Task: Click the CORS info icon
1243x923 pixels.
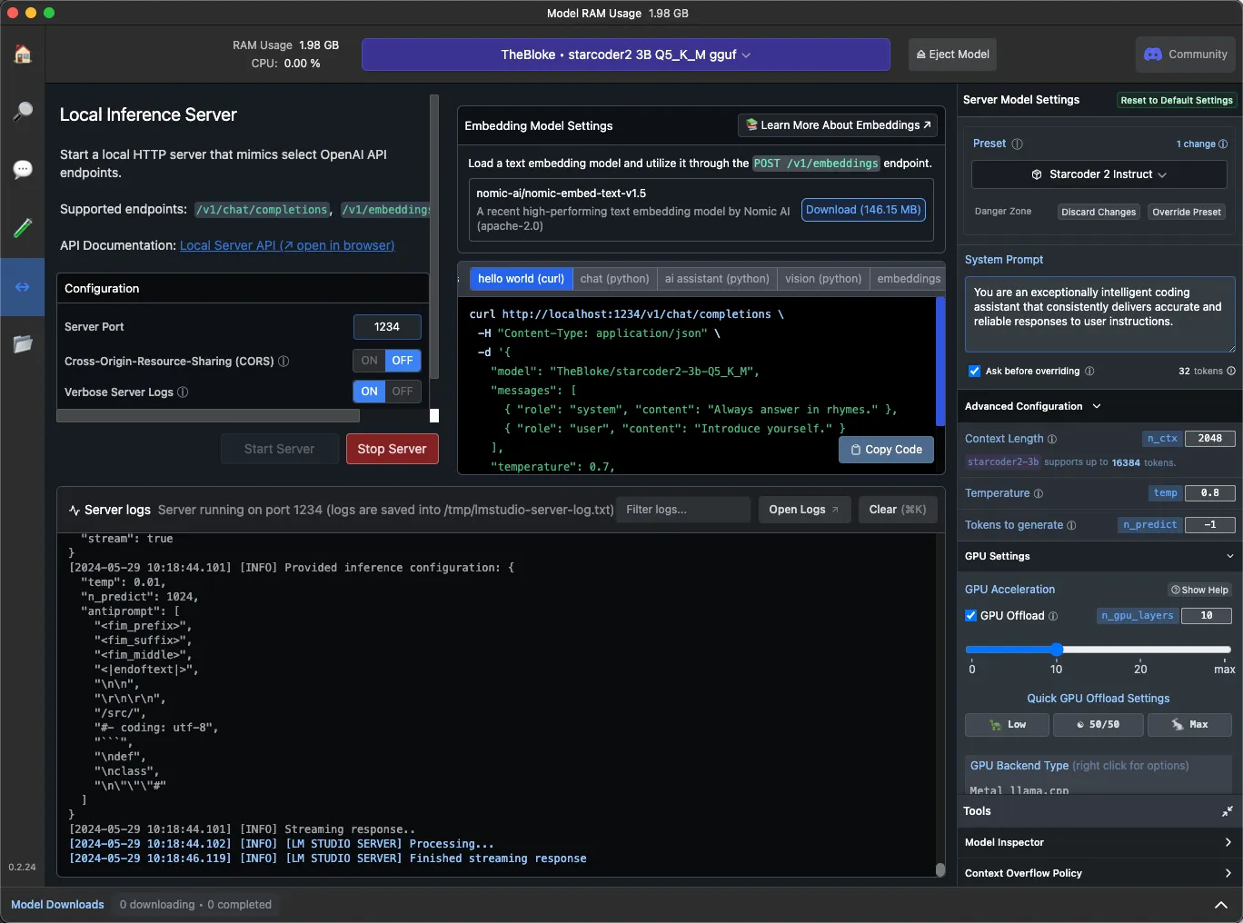Action: pyautogui.click(x=283, y=362)
